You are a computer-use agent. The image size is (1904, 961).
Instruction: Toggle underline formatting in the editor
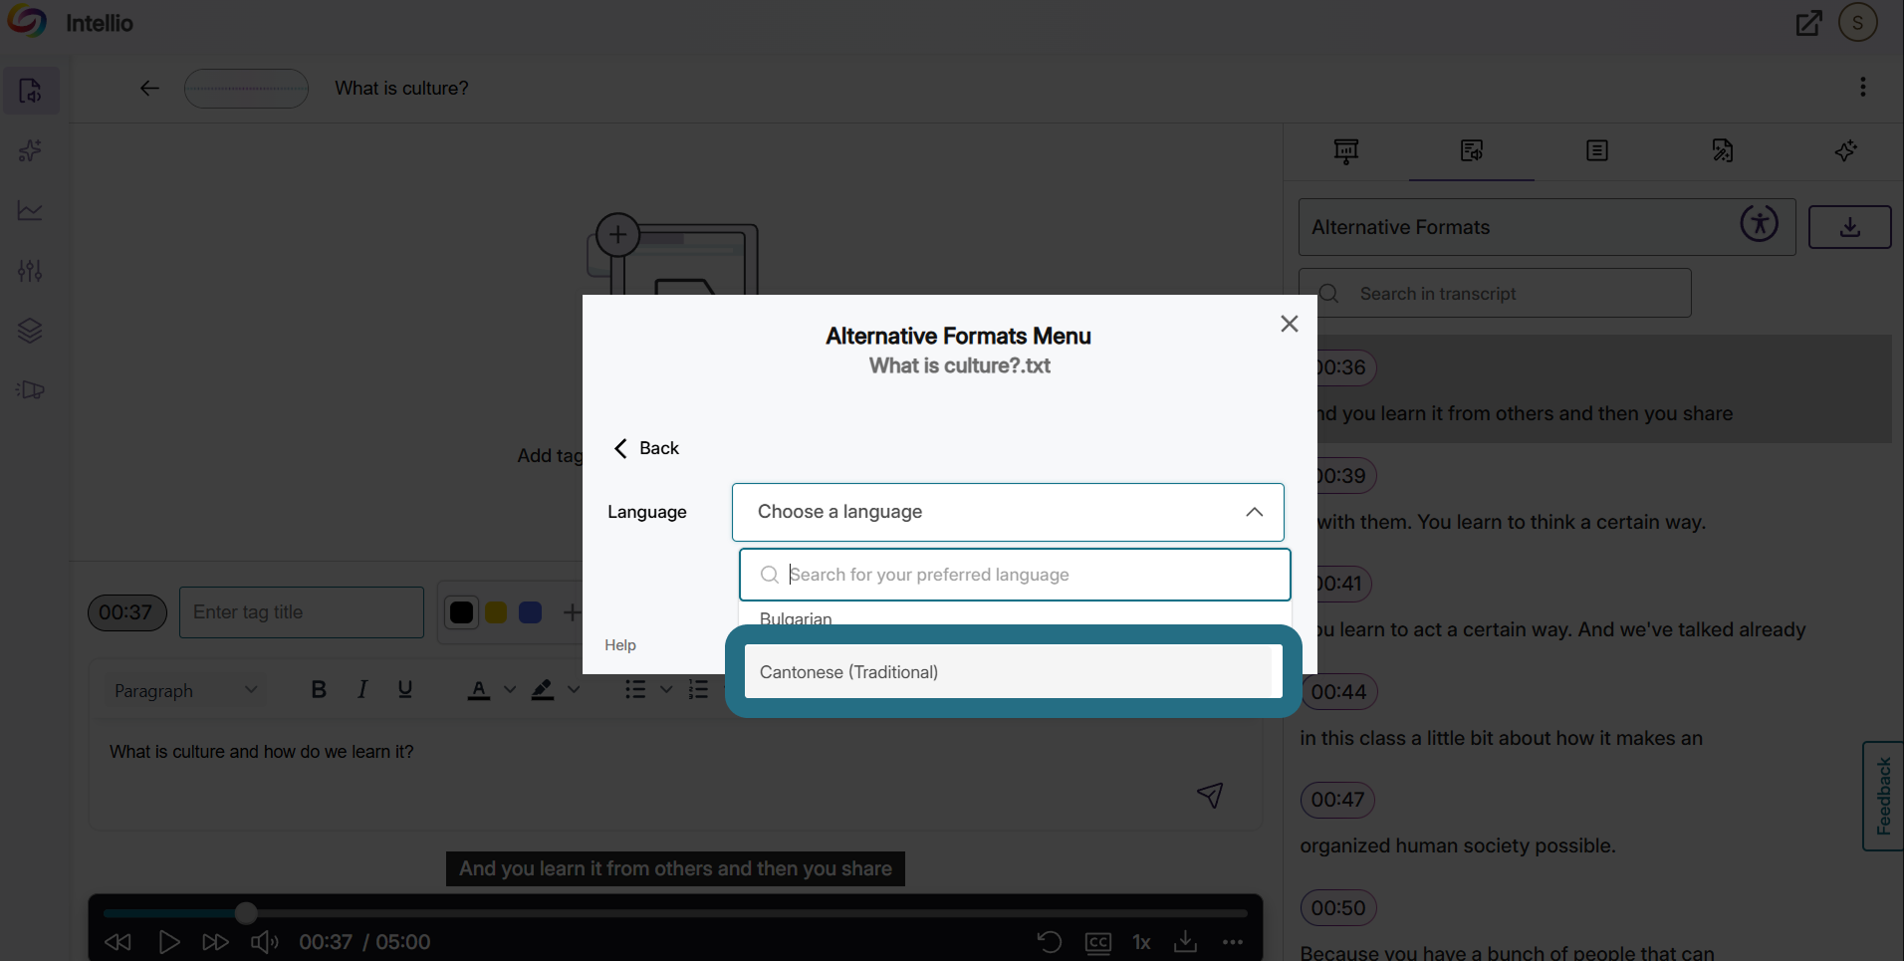click(x=404, y=689)
